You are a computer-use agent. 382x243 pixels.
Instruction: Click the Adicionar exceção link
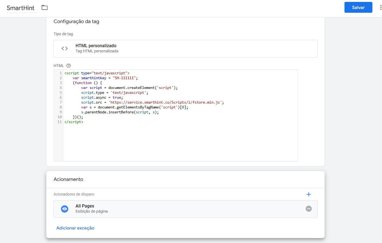pyautogui.click(x=75, y=228)
